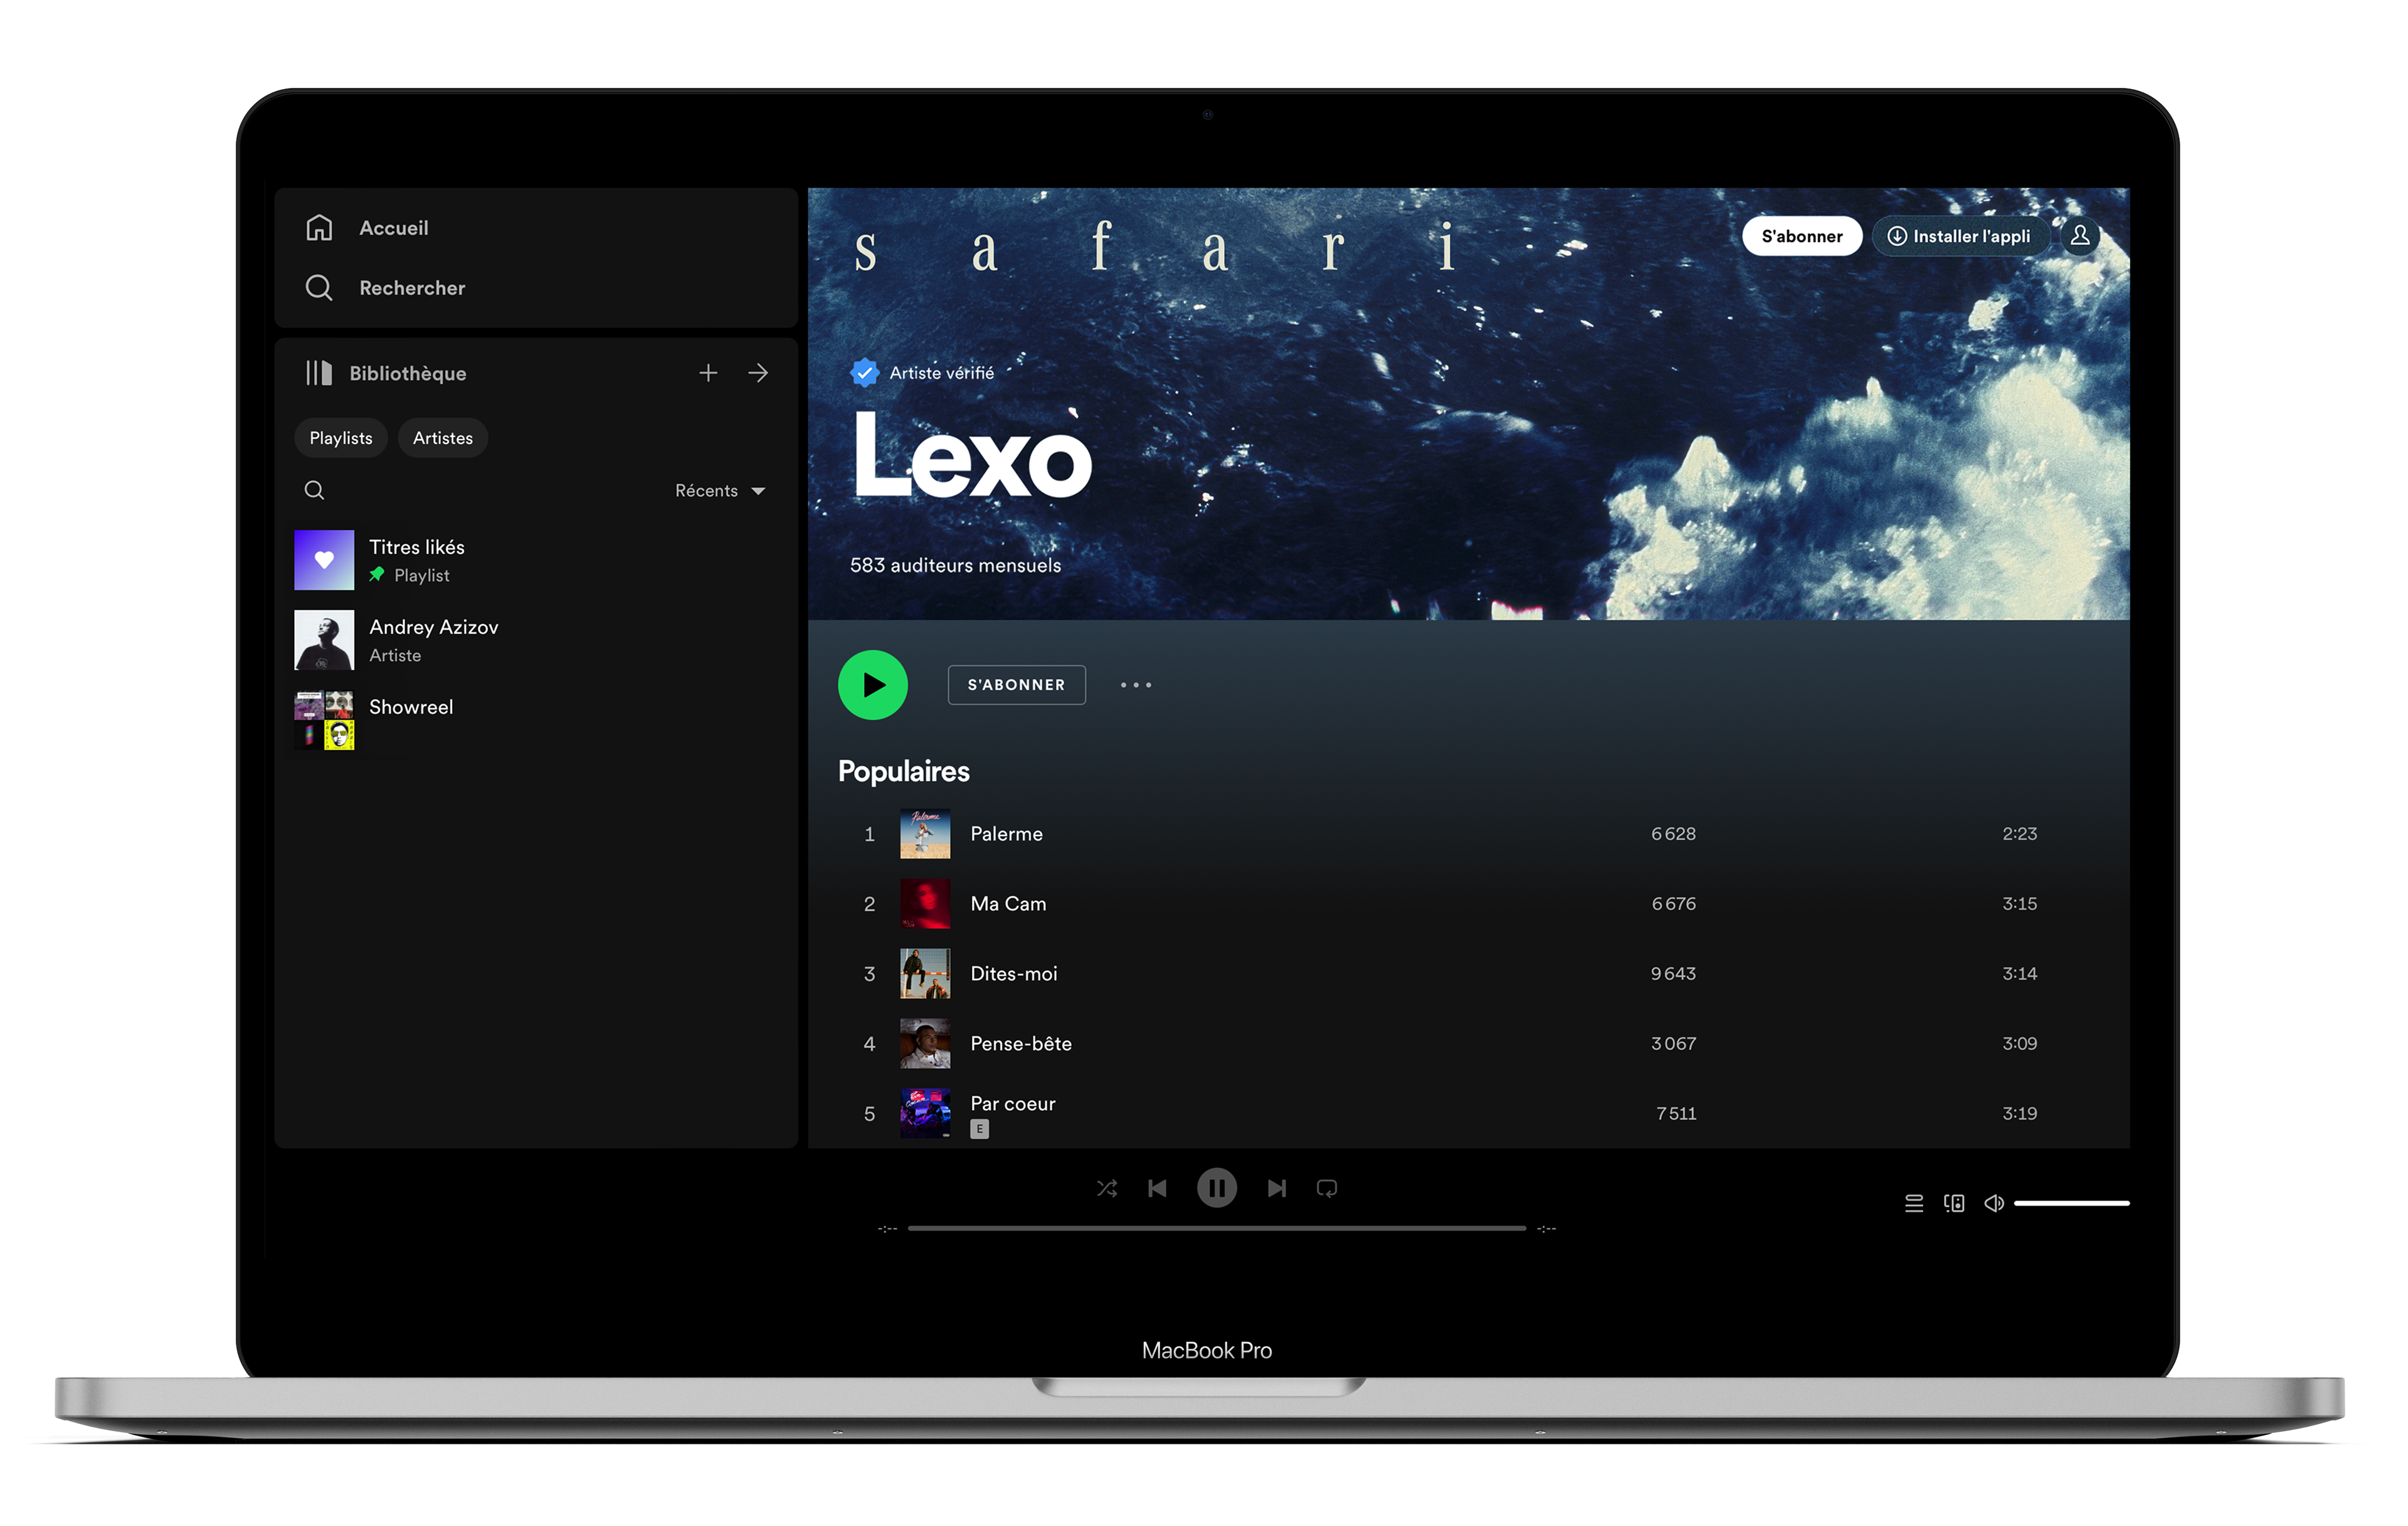Click the Titres likés heart cover
Image resolution: width=2408 pixels, height=1526 pixels.
click(x=324, y=560)
